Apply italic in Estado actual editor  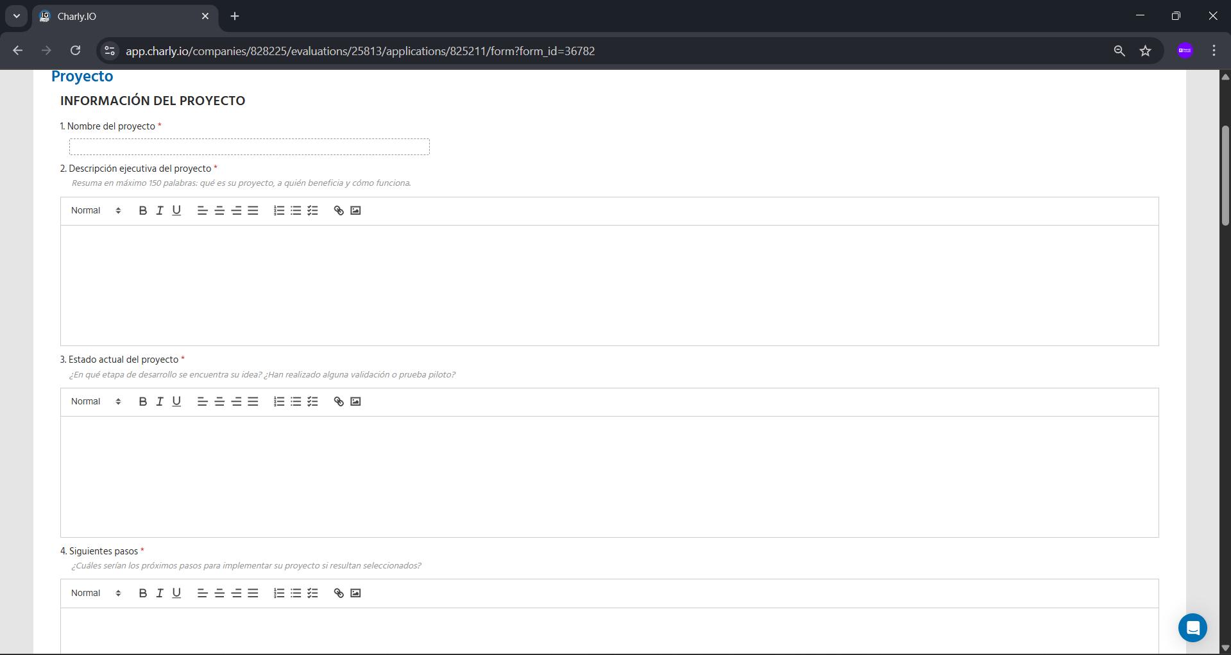click(x=159, y=401)
